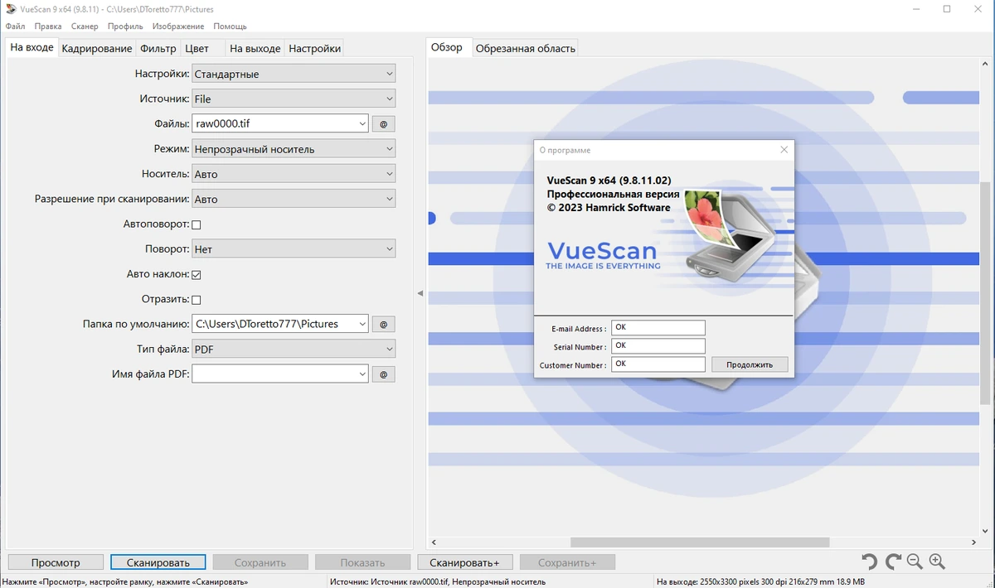Click the @ button next to Файлы field
The width and height of the screenshot is (995, 588).
383,124
